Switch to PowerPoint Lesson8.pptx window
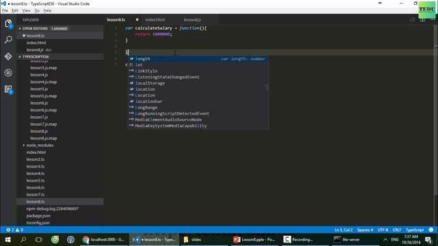 click(255, 240)
